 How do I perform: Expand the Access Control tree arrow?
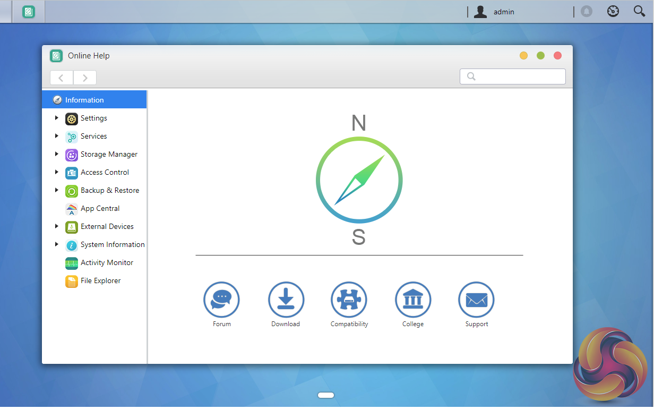click(57, 172)
